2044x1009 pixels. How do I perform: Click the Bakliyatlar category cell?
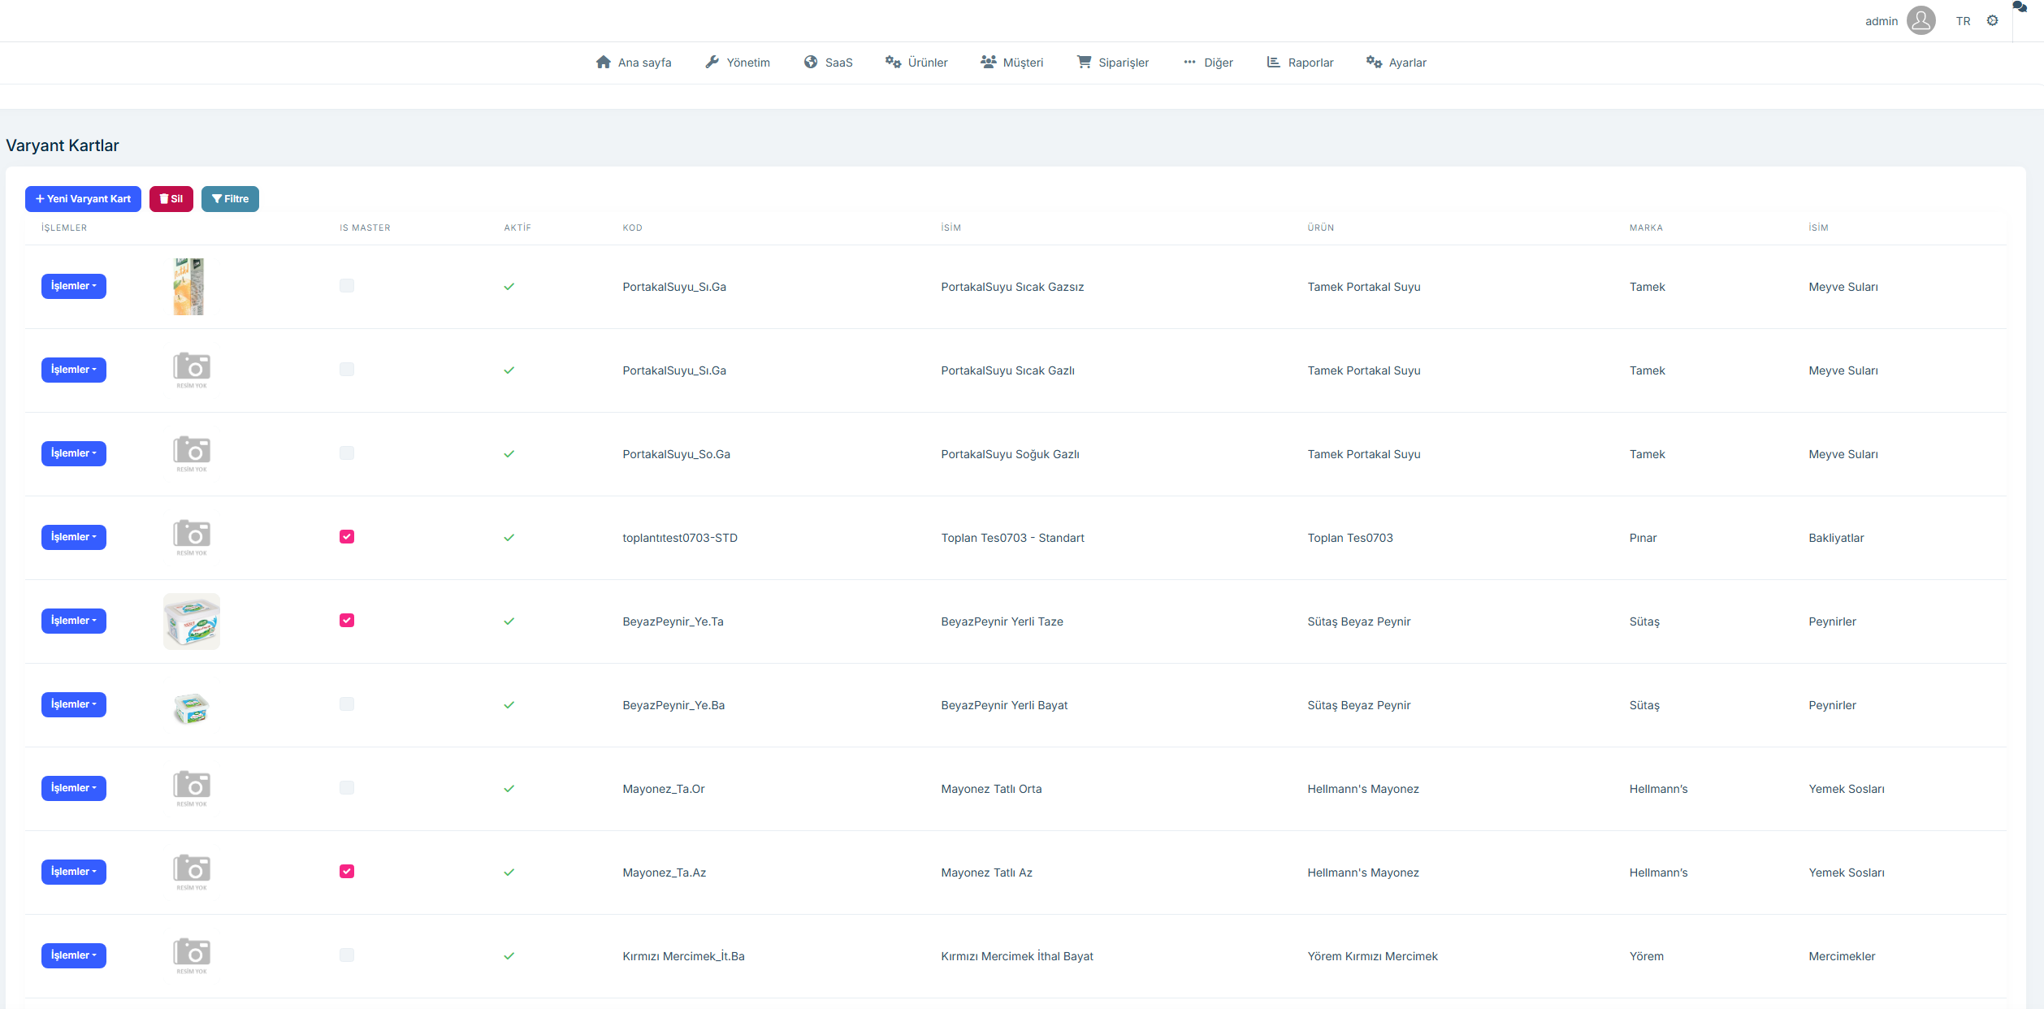pyautogui.click(x=1836, y=538)
